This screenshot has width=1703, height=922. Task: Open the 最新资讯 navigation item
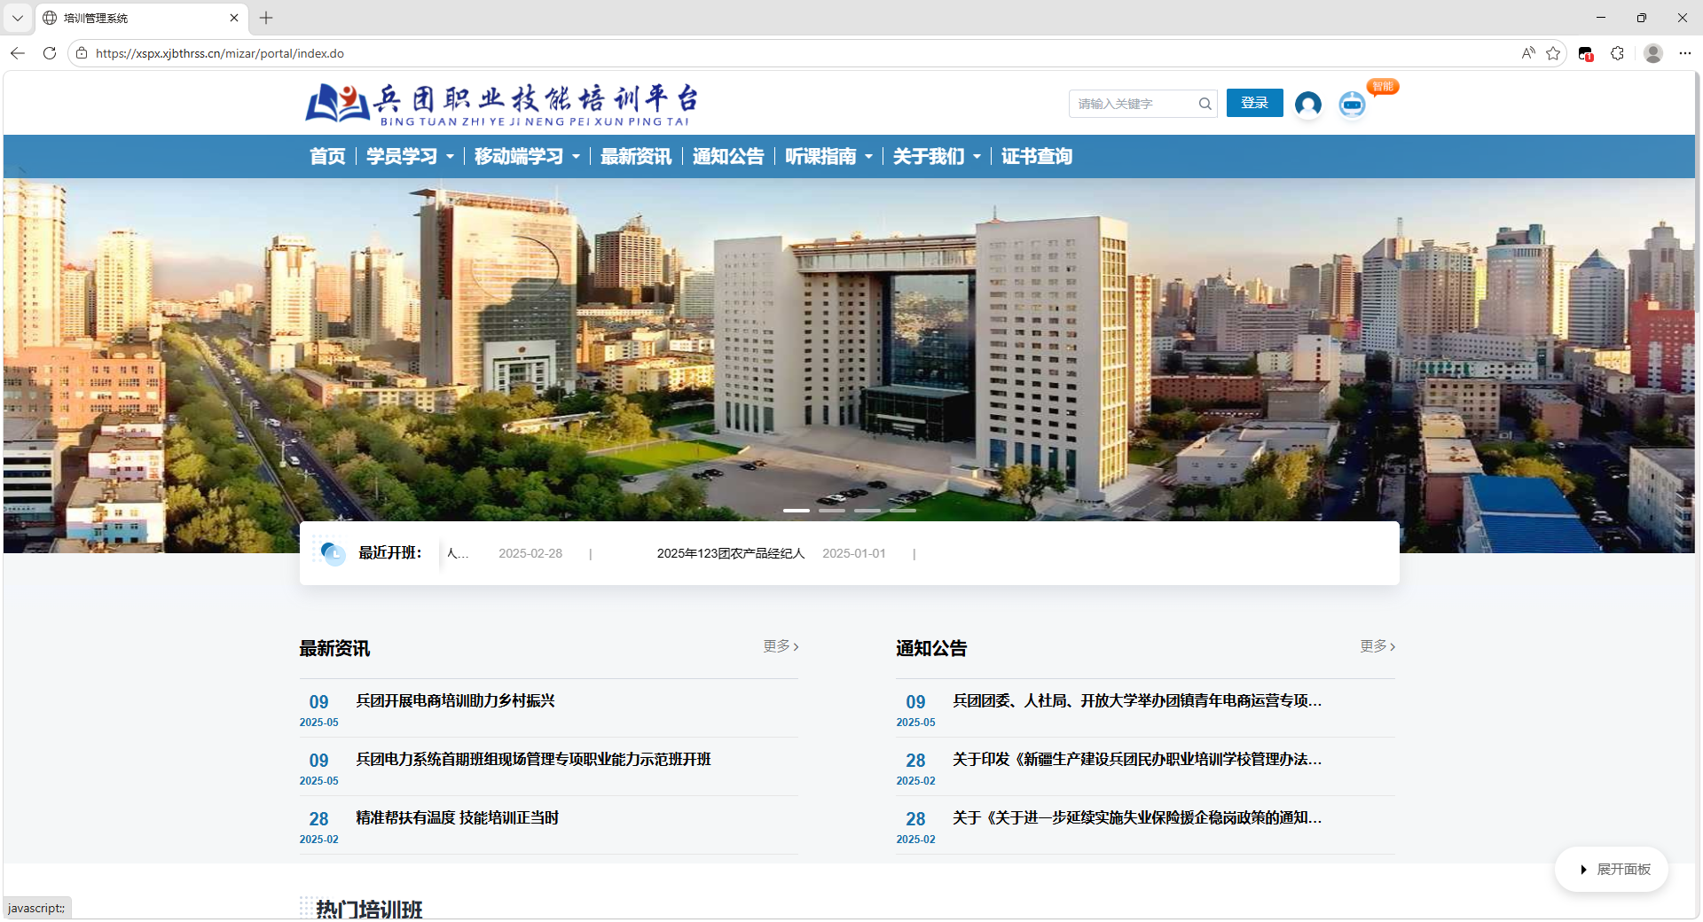pyautogui.click(x=636, y=157)
